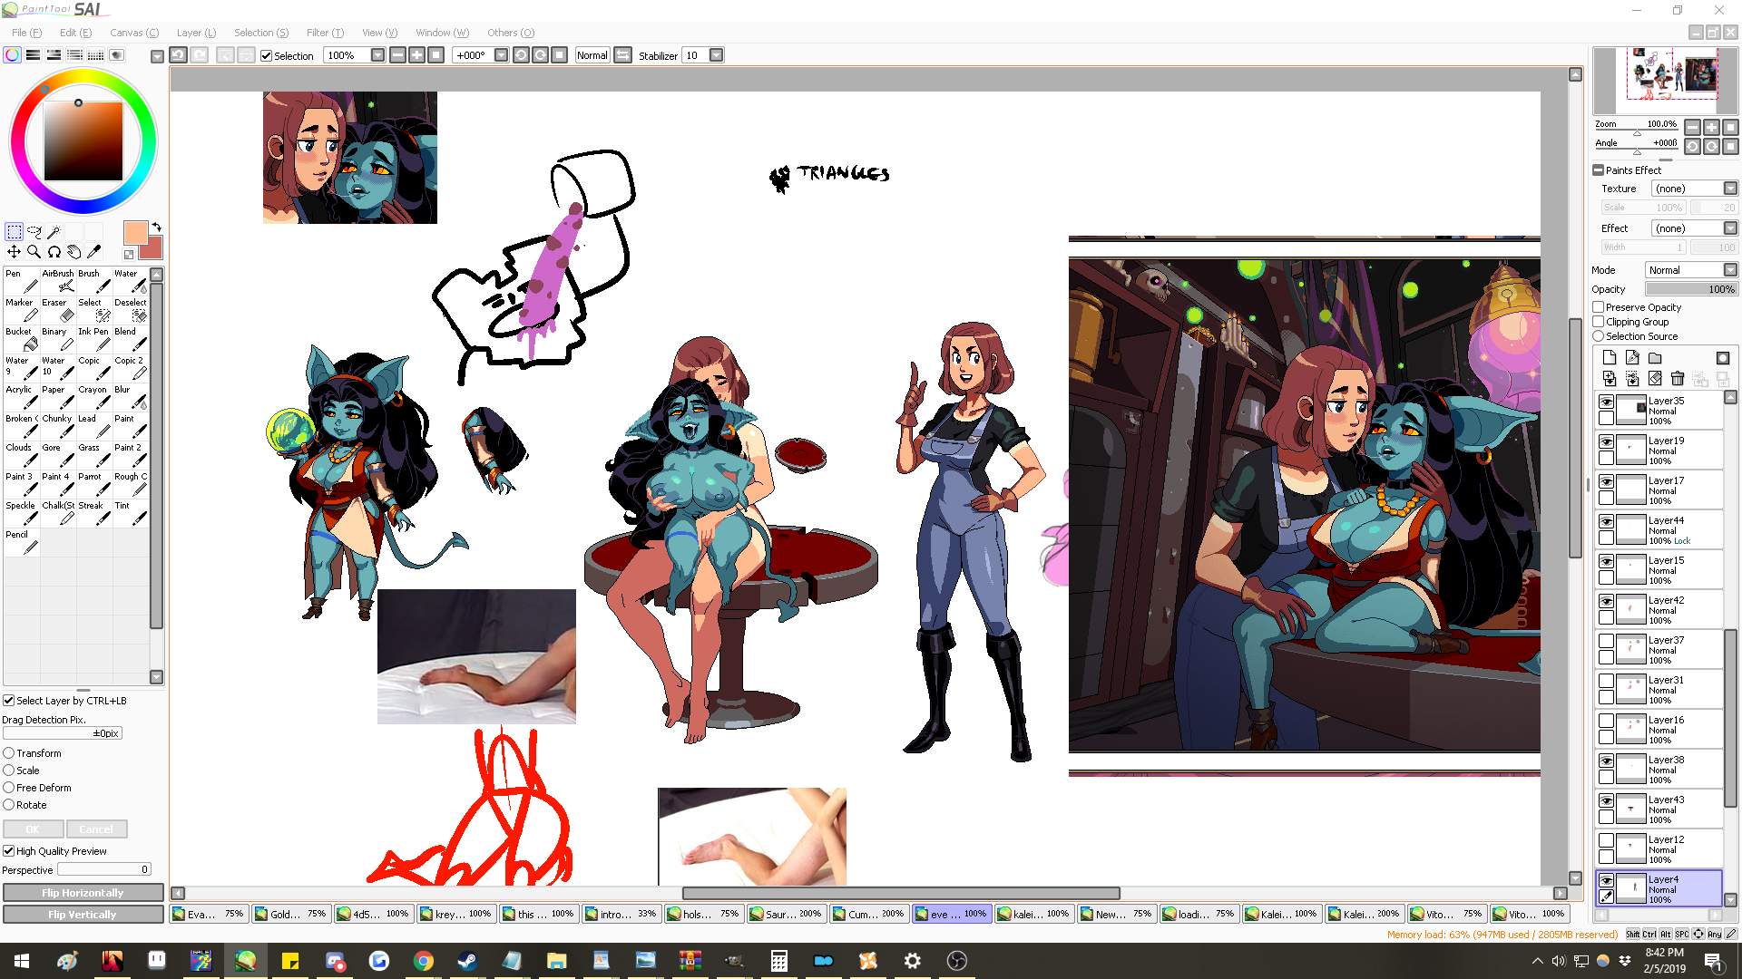
Task: Create a new Layer Set folder
Action: (x=1655, y=358)
